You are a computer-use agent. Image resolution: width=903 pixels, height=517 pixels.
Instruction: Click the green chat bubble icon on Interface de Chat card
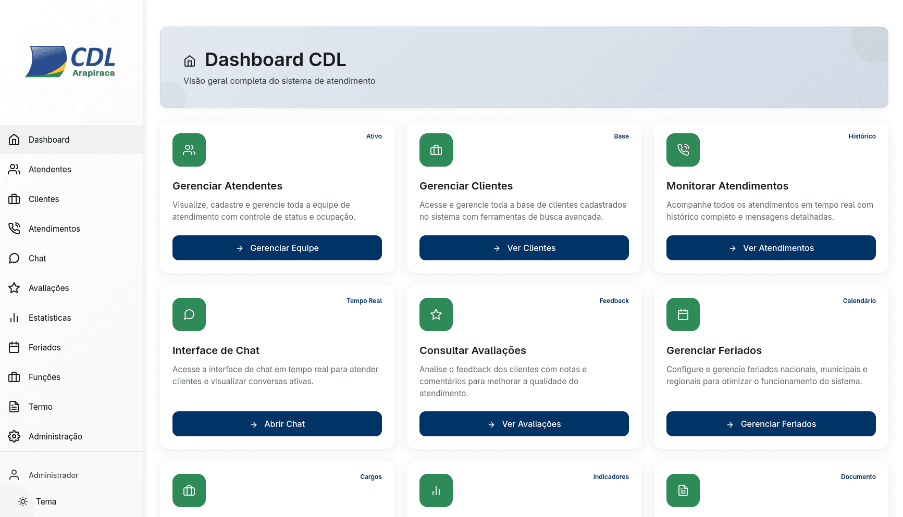(x=189, y=314)
